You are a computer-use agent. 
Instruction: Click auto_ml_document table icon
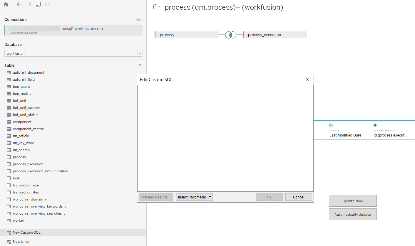pos(9,73)
